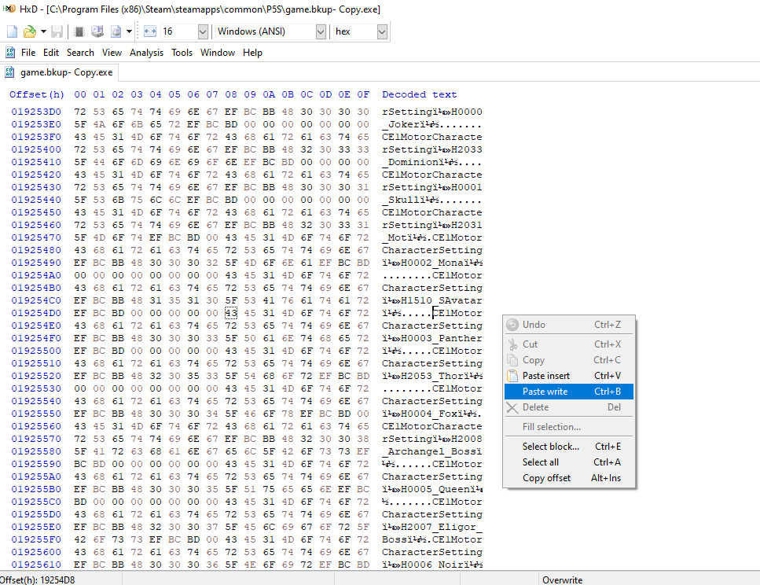The width and height of the screenshot is (760, 585).
Task: Switch to the game.bkup- Copy.exe tab
Action: [59, 72]
